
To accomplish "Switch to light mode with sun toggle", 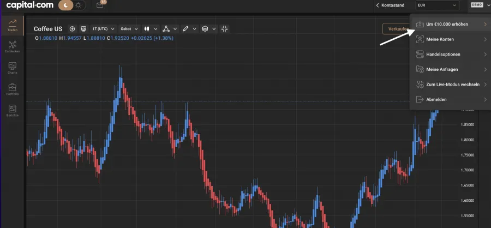I will click(79, 5).
